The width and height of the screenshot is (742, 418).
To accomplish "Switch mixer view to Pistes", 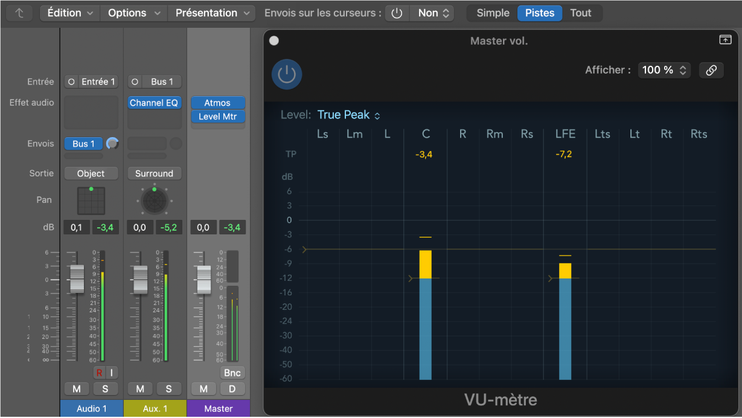I will point(540,13).
